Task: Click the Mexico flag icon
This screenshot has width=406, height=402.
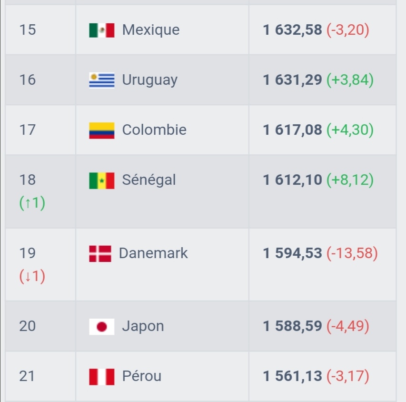Action: click(102, 30)
